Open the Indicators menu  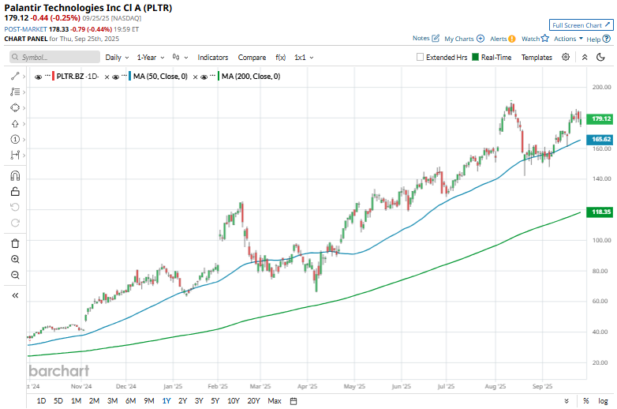pyautogui.click(x=212, y=58)
